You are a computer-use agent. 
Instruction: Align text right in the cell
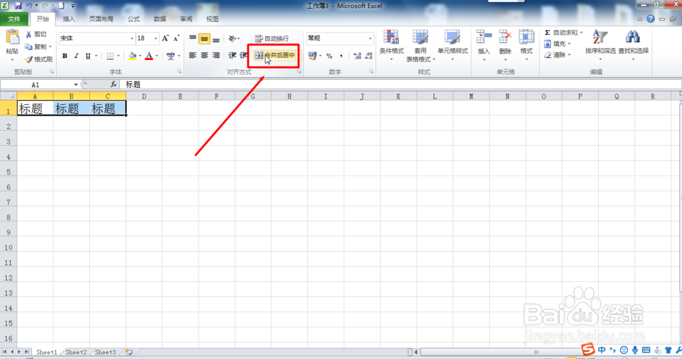[x=216, y=55]
